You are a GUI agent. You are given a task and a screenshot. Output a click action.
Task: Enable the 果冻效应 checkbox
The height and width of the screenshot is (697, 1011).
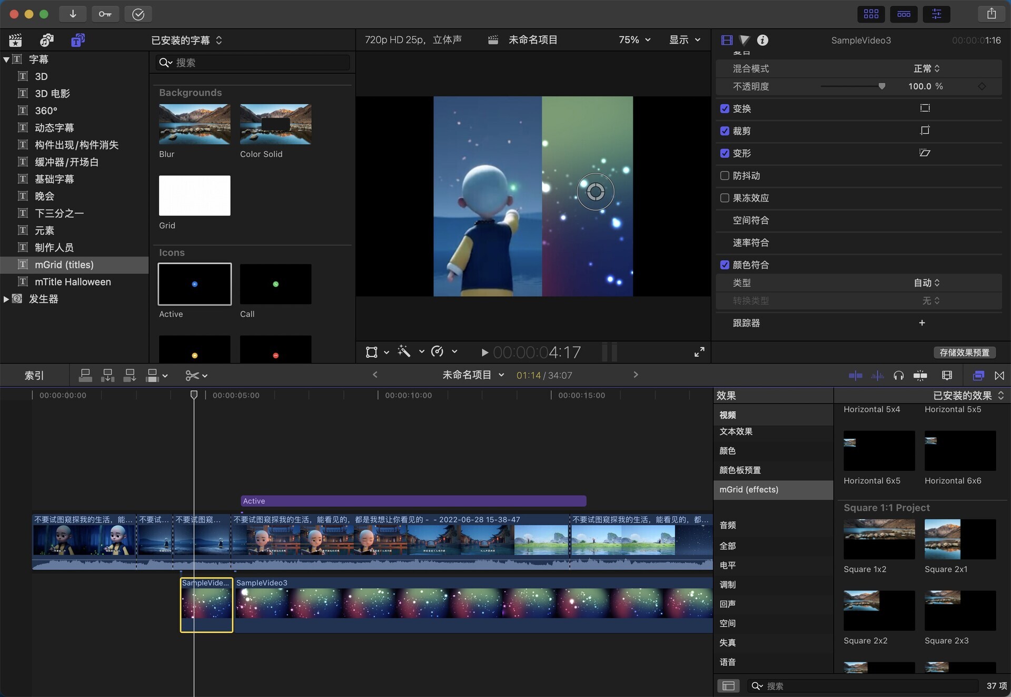tap(725, 198)
